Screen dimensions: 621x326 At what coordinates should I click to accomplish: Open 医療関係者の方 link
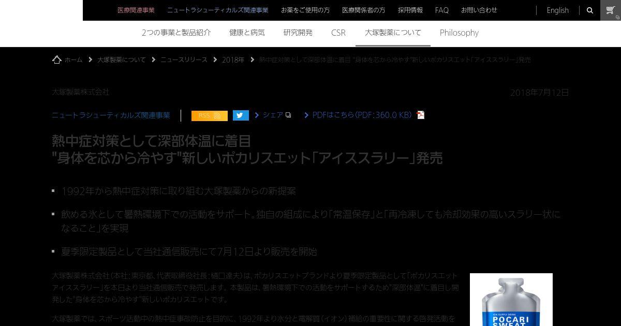(x=364, y=10)
